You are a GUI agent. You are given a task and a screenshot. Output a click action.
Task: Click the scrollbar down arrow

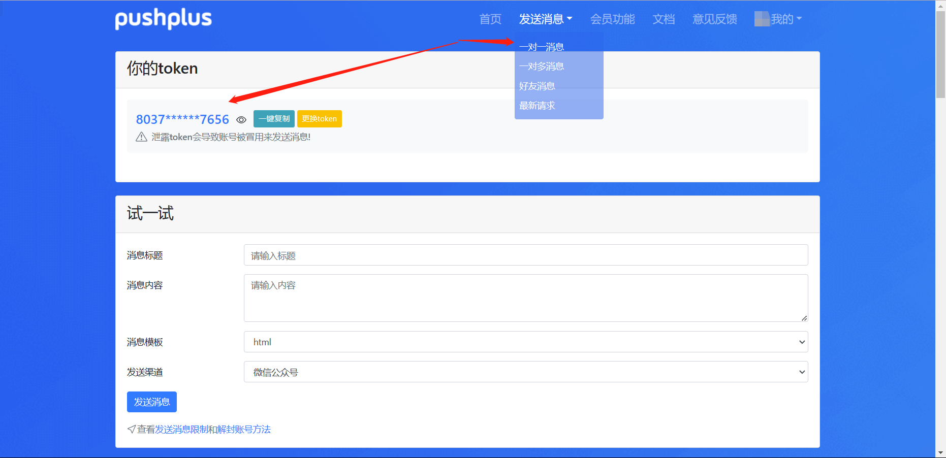(x=941, y=453)
